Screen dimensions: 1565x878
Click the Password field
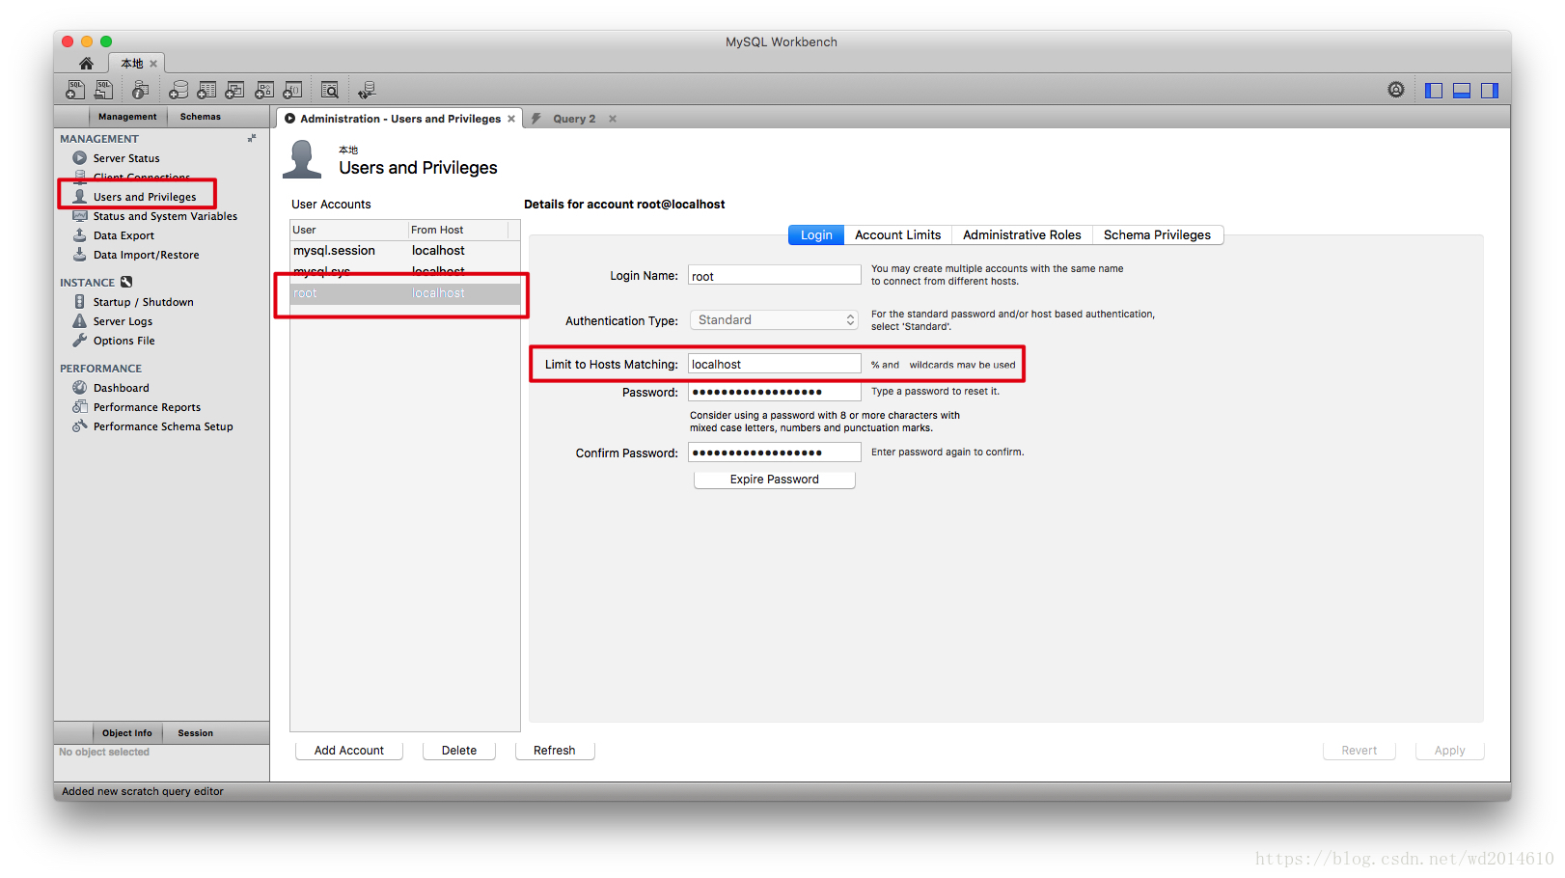pos(774,392)
